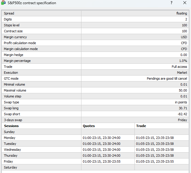The image size is (191, 173).
Task: Click Friday's quotes times ending 23:55
Action: click(x=102, y=161)
